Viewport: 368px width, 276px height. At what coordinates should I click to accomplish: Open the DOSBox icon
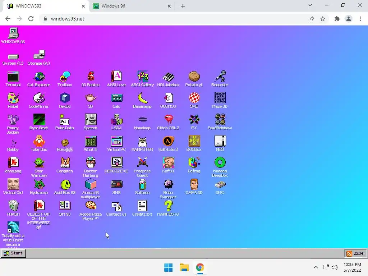[194, 144]
